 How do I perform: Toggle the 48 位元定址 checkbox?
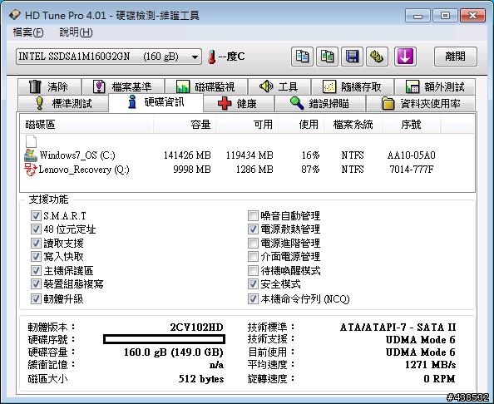(36, 229)
